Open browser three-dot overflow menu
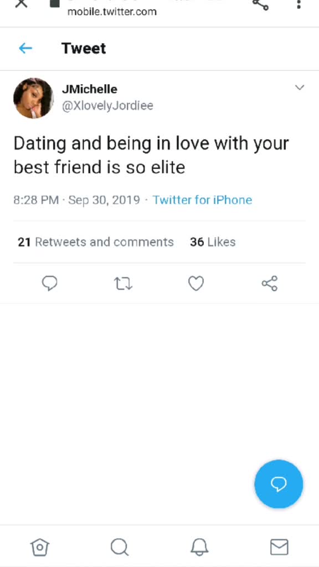Image resolution: width=319 pixels, height=567 pixels. (x=299, y=4)
